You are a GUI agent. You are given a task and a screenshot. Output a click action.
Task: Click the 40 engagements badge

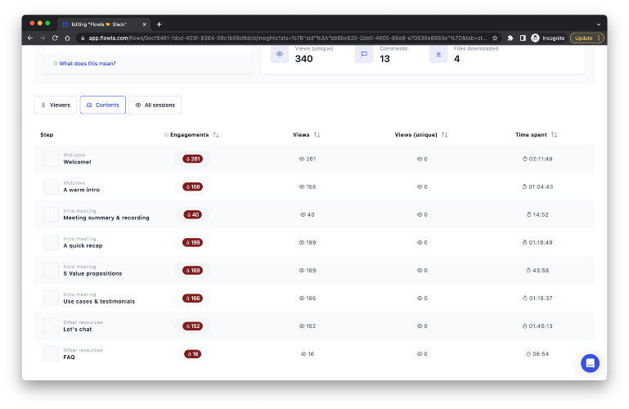(192, 214)
